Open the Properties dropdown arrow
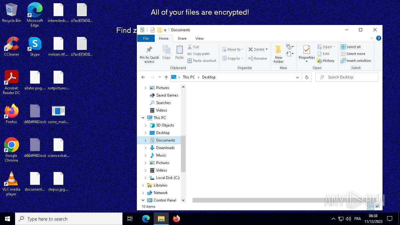 coord(307,61)
